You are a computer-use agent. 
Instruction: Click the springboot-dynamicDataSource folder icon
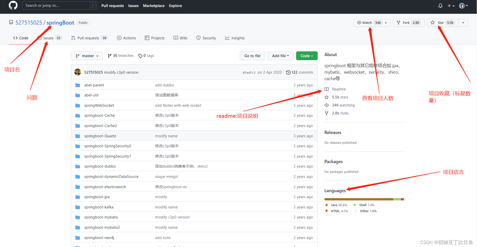pyautogui.click(x=78, y=177)
